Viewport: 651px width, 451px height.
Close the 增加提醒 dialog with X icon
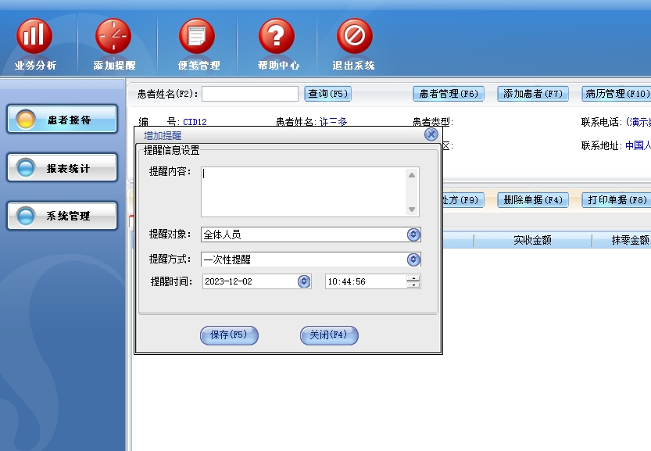coord(431,134)
